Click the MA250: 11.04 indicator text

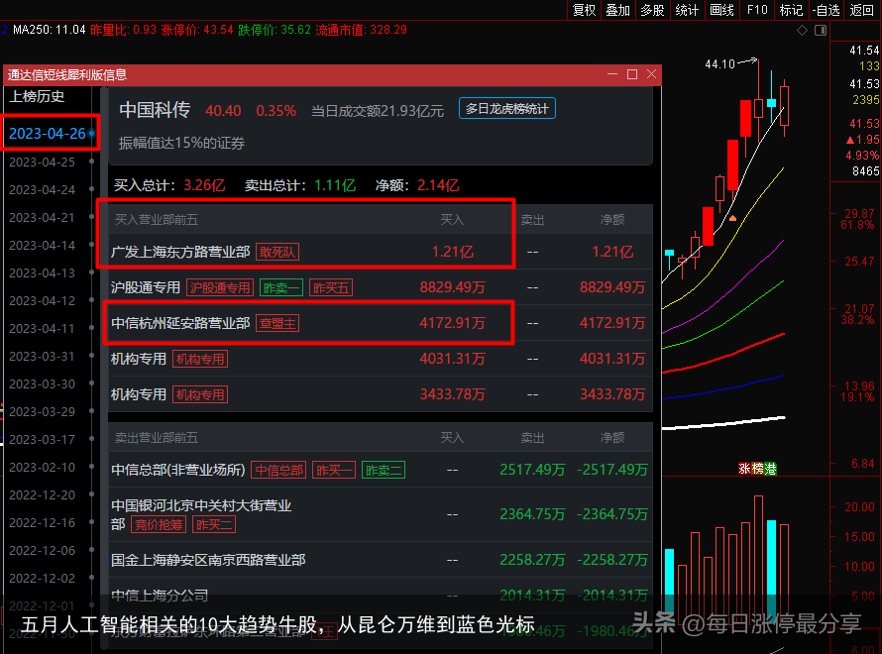coord(49,30)
